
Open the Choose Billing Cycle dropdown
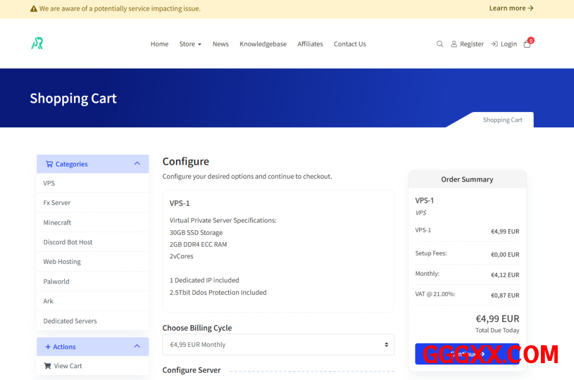coord(278,345)
